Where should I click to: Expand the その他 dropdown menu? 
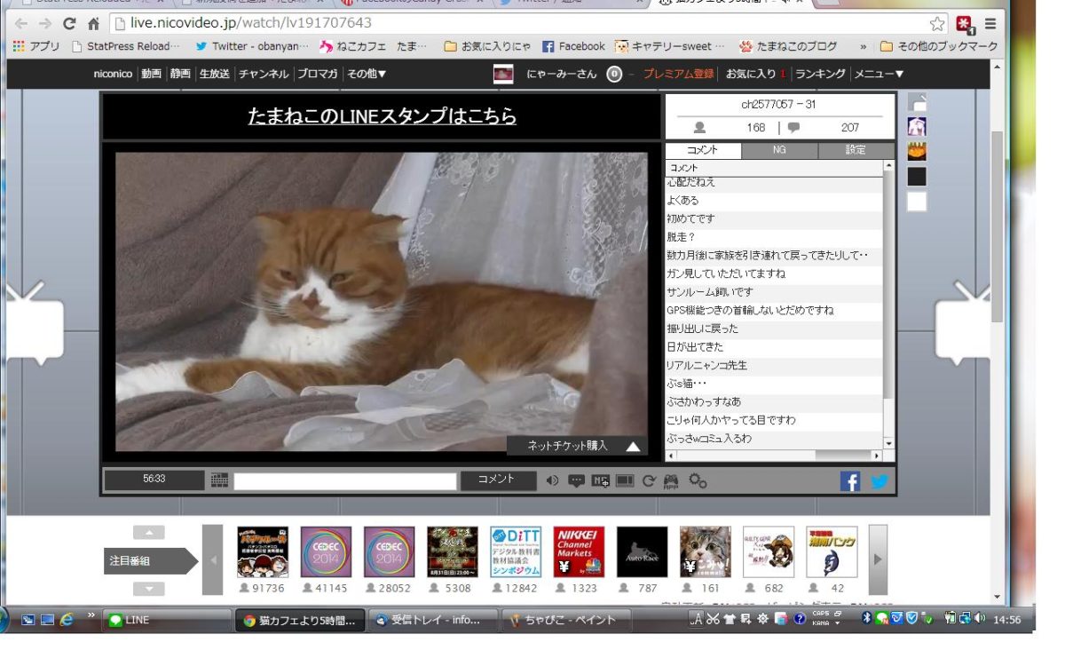367,74
